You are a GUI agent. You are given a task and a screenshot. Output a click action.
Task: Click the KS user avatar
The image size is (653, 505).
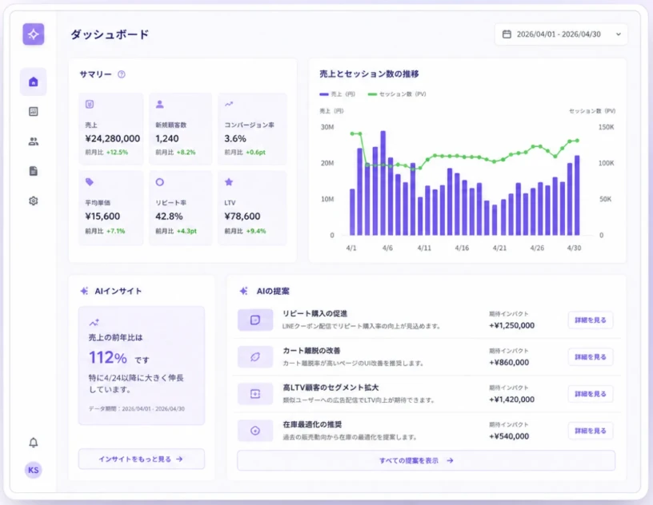pyautogui.click(x=34, y=470)
